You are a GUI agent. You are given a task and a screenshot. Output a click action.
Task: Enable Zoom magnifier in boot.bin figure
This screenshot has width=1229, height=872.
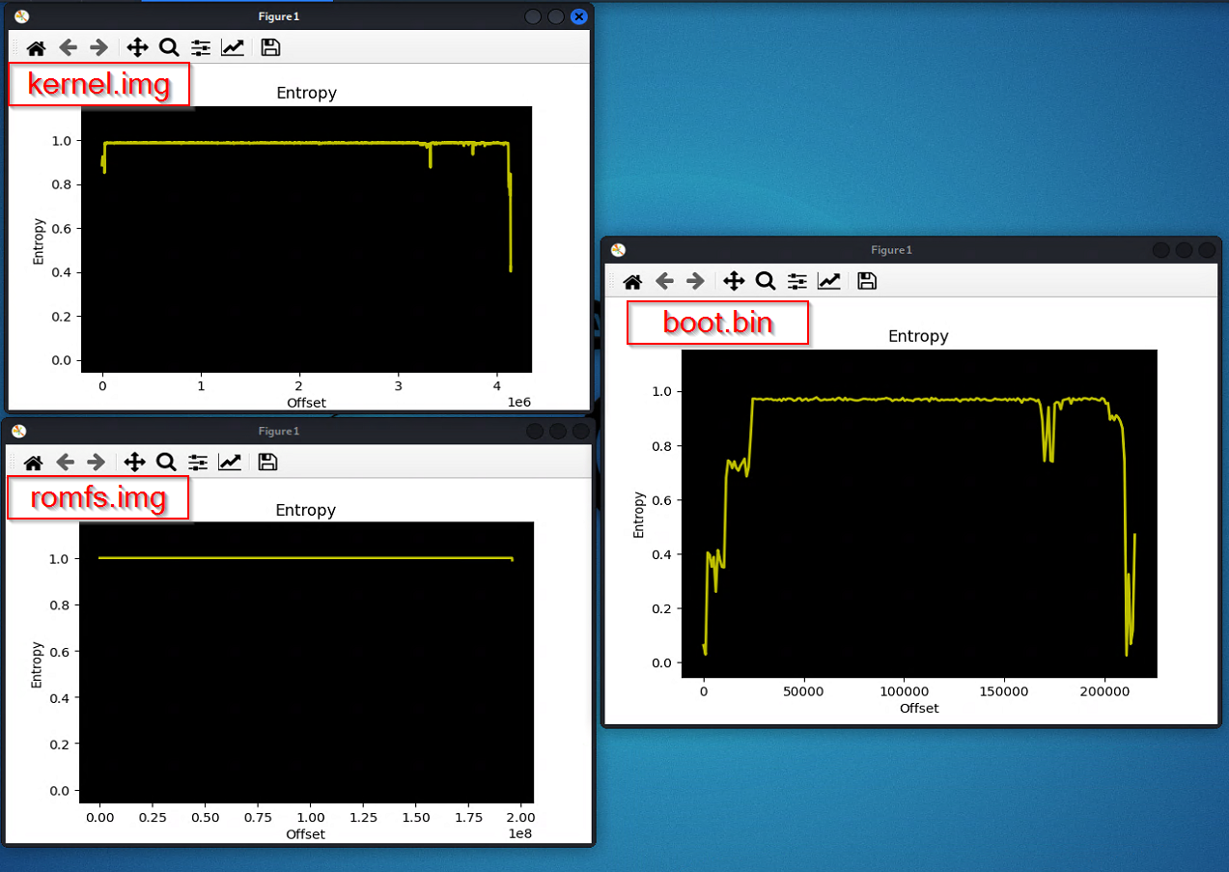(x=766, y=281)
